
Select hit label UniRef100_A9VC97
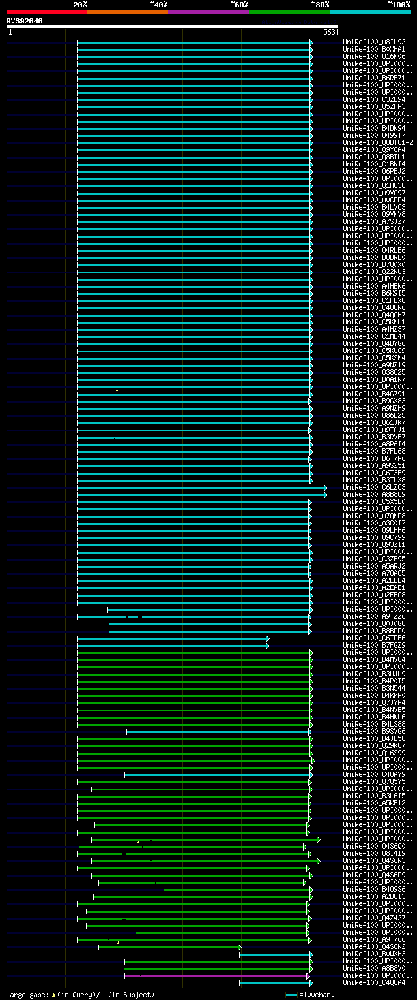click(x=374, y=193)
